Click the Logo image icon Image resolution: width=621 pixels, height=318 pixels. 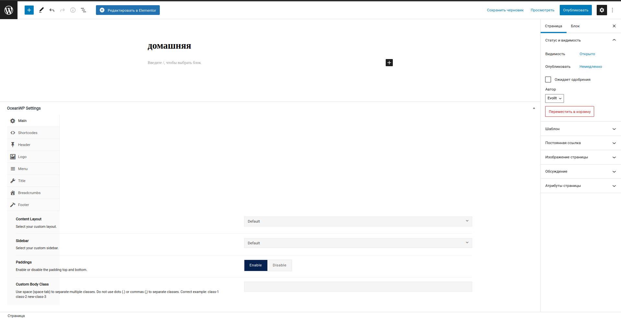(13, 157)
